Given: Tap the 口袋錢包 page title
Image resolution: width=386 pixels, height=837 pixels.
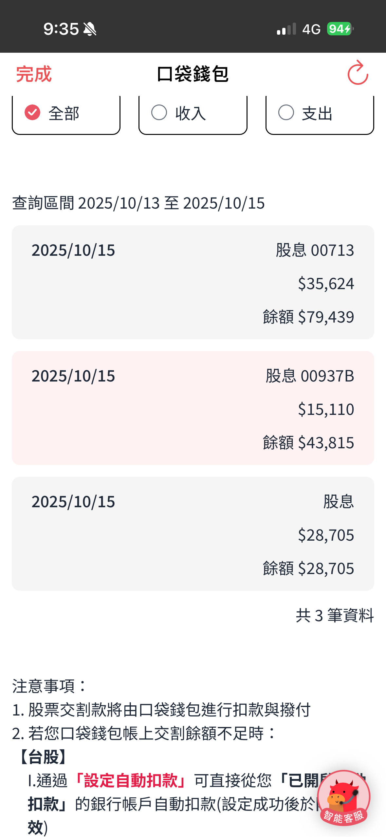Looking at the screenshot, I should pos(193,74).
